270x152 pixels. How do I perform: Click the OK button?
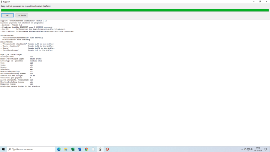7,15
